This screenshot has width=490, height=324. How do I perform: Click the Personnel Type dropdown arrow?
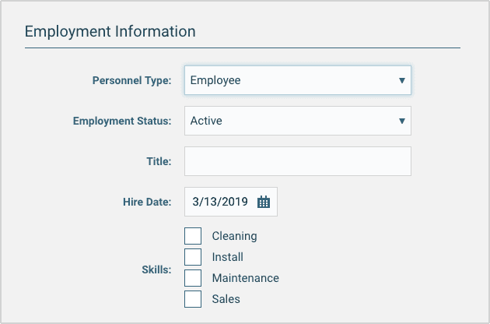[401, 80]
